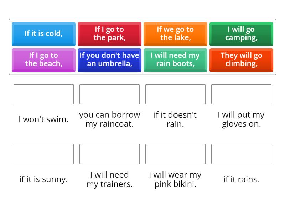Click the "if it is sunny." text label

coord(43,179)
